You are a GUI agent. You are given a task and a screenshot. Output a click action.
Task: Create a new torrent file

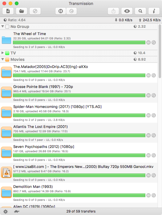[x=8, y=11]
